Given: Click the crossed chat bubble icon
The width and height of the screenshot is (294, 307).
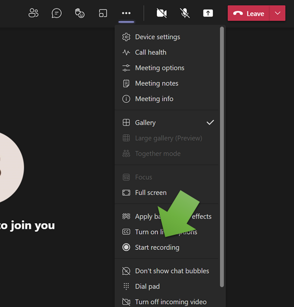Looking at the screenshot, I should [126, 271].
